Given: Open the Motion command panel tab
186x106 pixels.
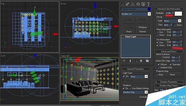Looking at the screenshot, I should tap(138, 4).
